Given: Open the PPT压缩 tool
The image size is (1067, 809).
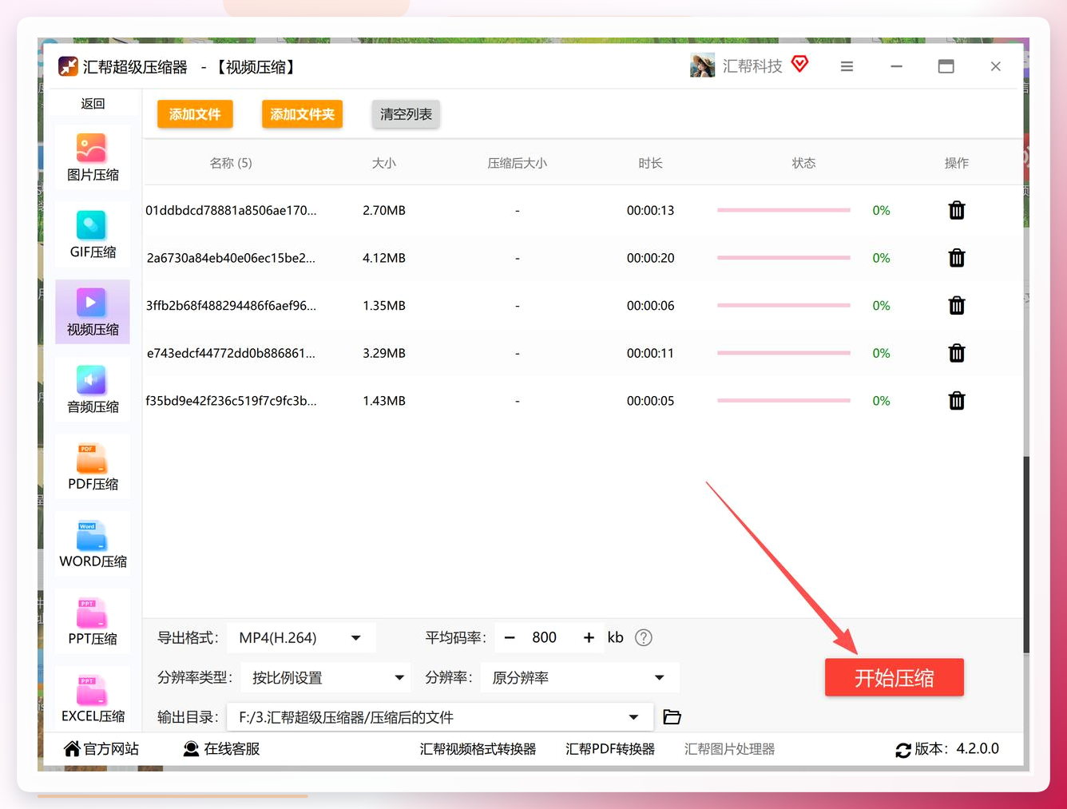Looking at the screenshot, I should point(93,622).
